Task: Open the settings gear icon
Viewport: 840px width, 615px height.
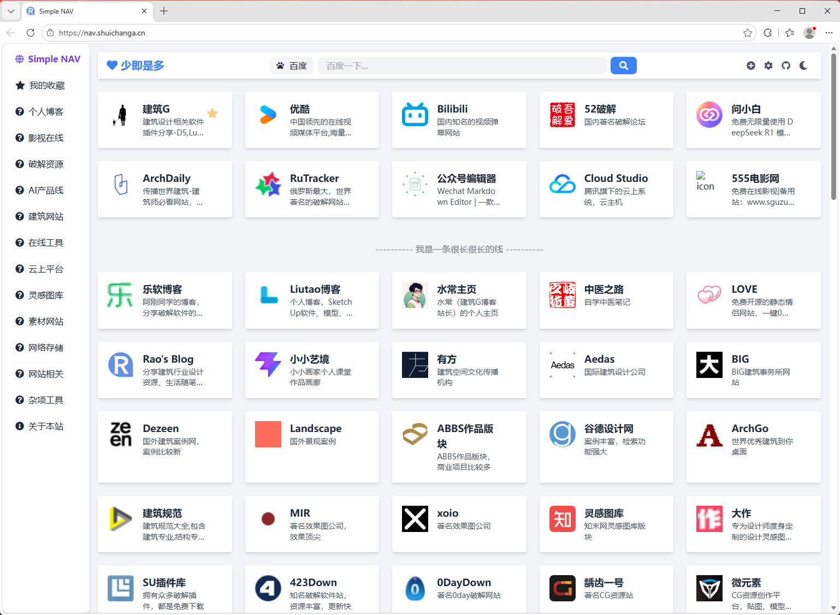Action: [x=768, y=66]
